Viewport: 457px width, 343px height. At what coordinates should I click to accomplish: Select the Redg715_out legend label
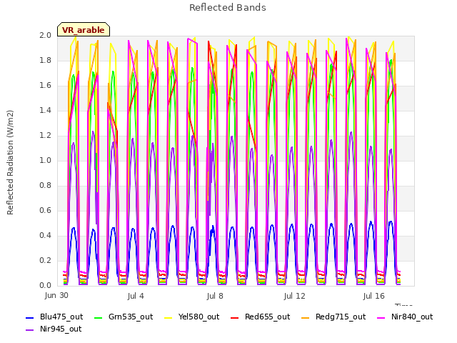341,317
